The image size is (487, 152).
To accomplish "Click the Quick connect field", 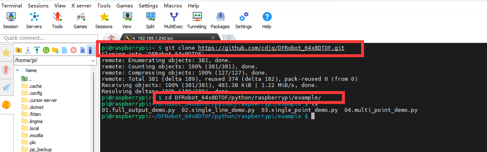I will [49, 38].
